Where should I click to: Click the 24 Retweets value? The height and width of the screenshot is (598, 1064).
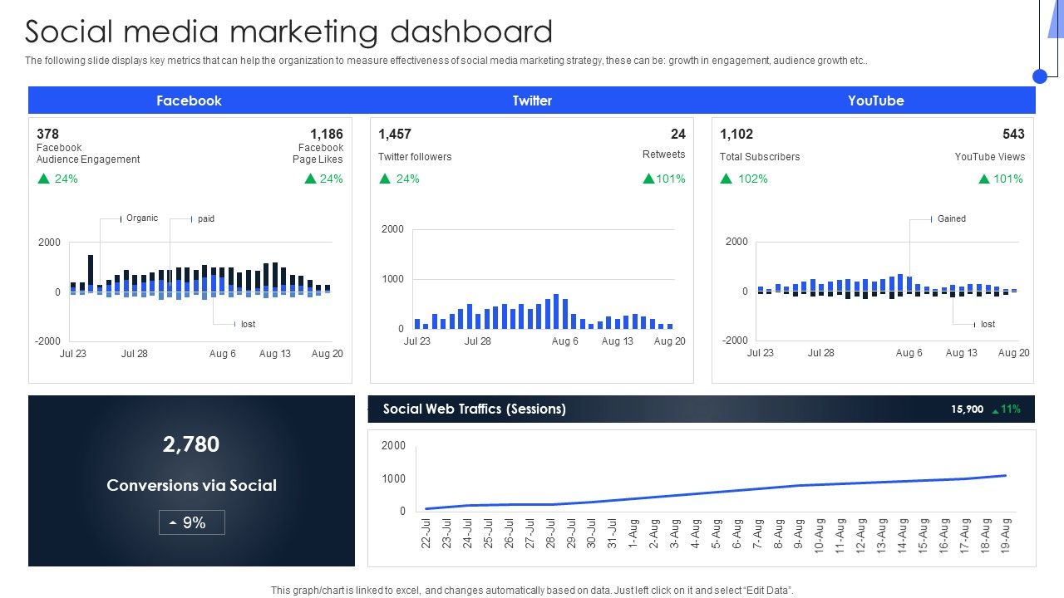tap(678, 134)
